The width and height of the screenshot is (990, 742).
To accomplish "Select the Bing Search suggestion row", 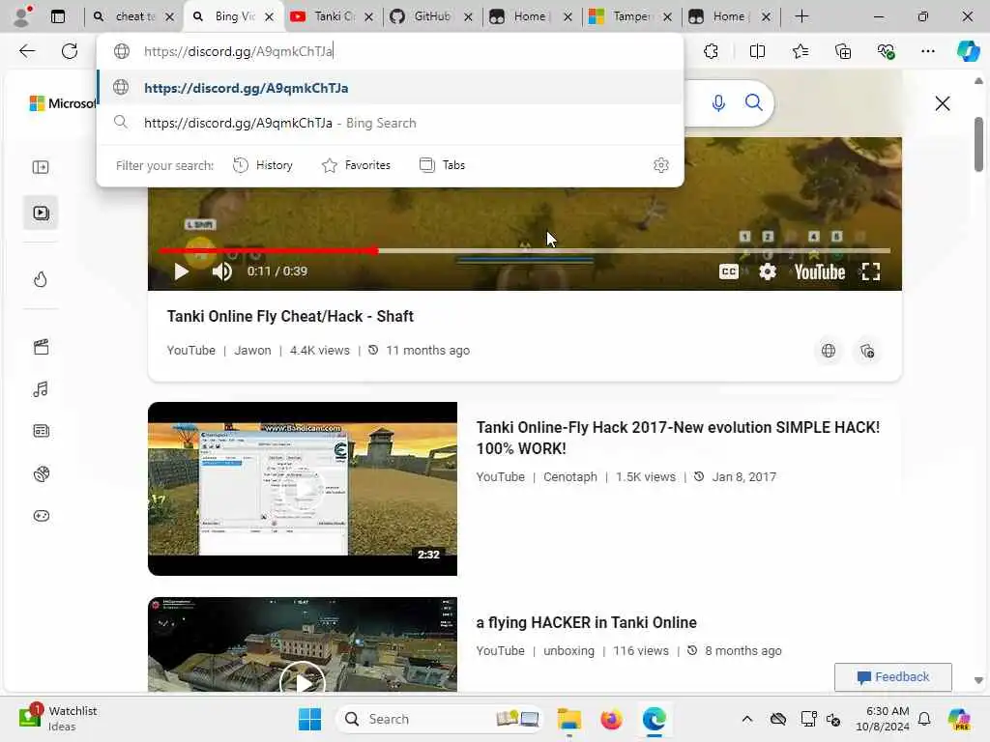I will (391, 123).
